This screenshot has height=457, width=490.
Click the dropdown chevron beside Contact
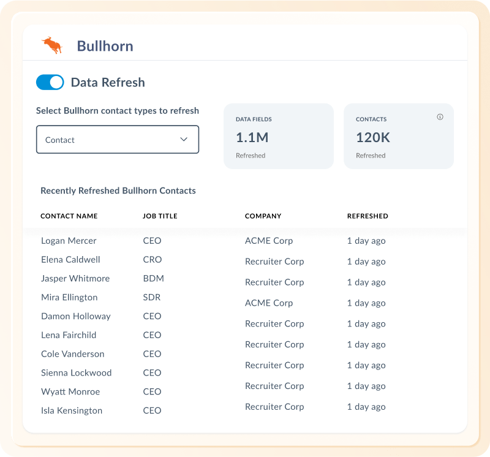click(x=183, y=139)
